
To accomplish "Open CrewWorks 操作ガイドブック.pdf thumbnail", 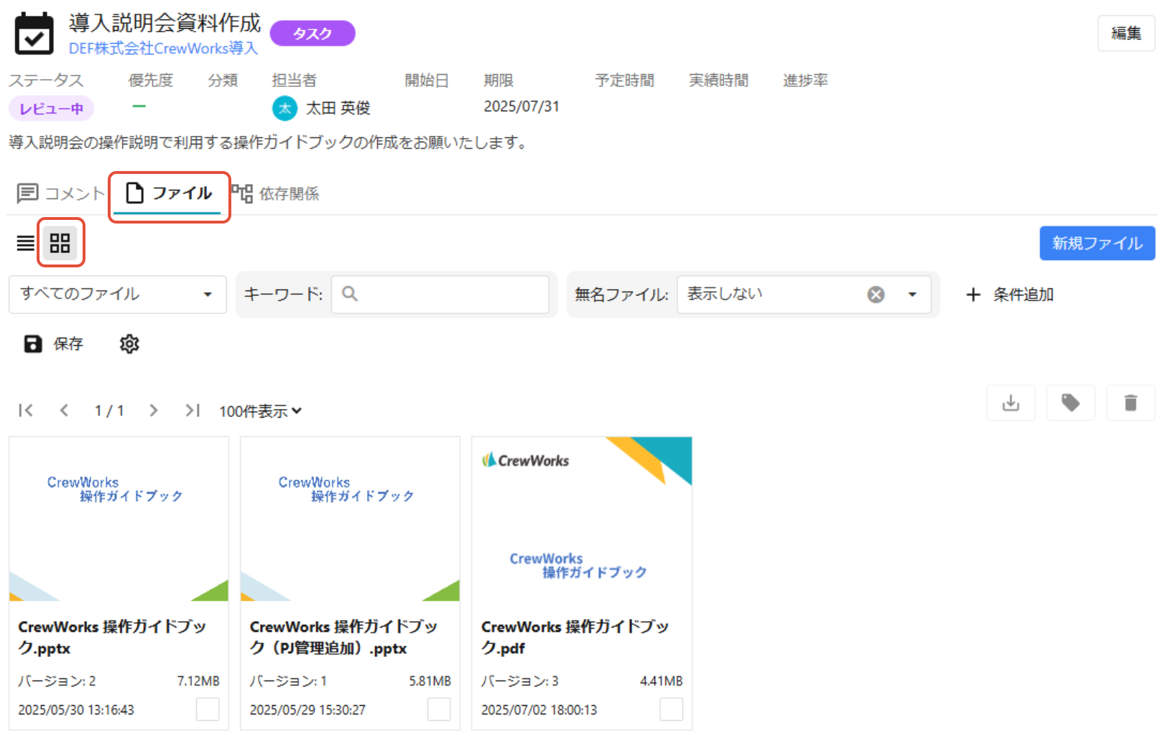I will (x=582, y=519).
